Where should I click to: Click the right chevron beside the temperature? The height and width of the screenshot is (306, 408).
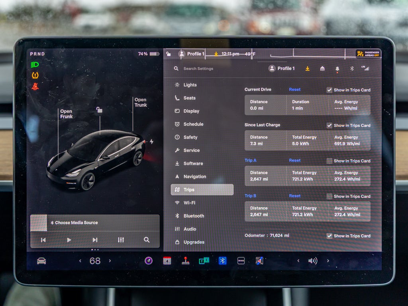[110, 261]
